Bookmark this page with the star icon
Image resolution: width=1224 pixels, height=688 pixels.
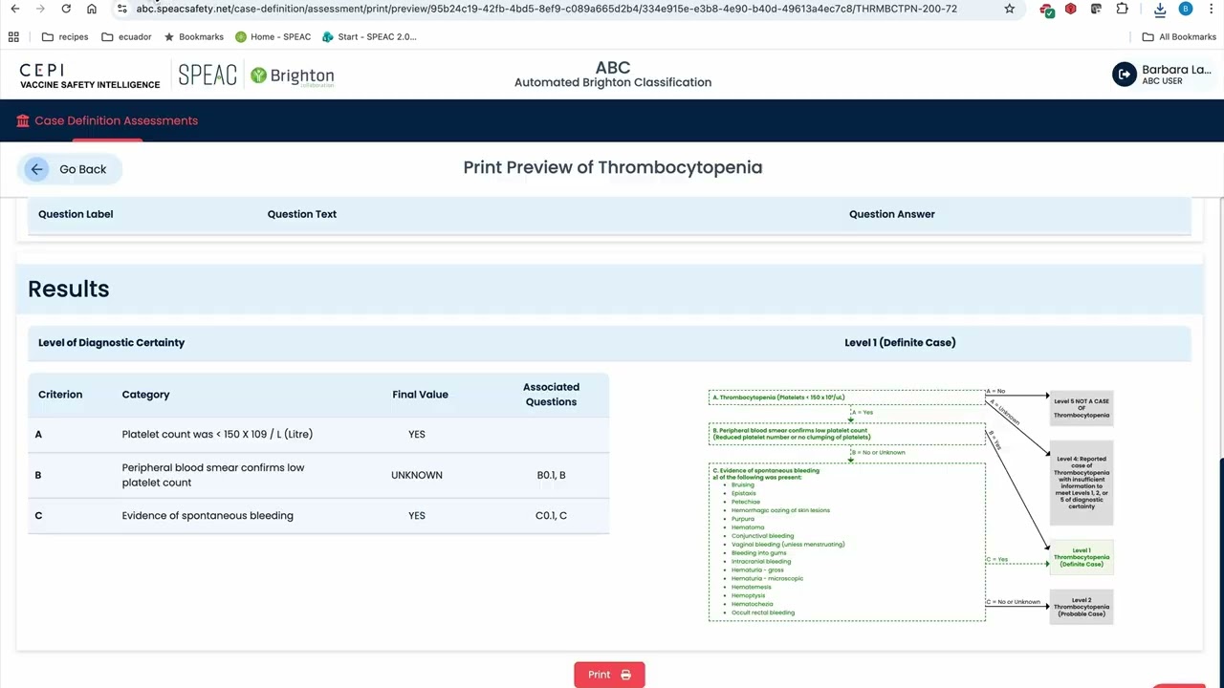pos(1010,9)
